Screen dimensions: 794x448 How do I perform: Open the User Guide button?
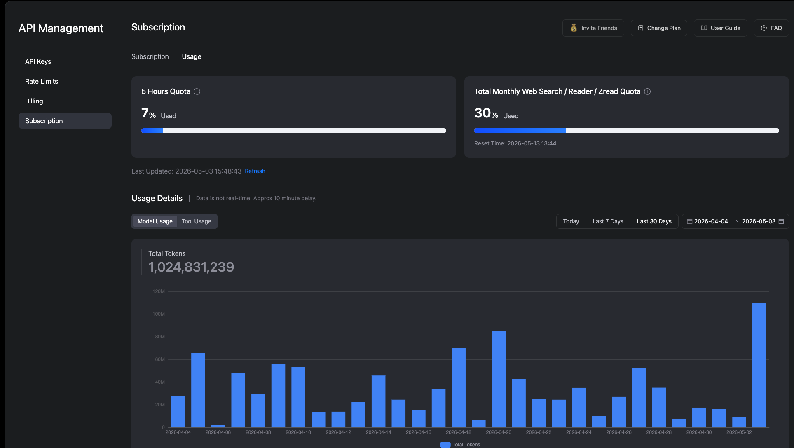click(x=721, y=28)
